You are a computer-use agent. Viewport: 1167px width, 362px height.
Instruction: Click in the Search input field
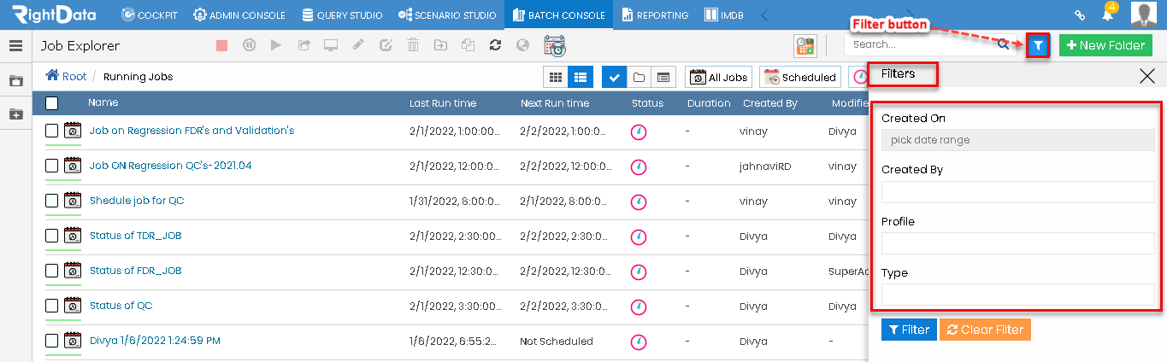coord(919,44)
